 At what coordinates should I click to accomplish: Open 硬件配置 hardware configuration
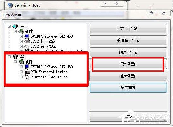(128, 64)
